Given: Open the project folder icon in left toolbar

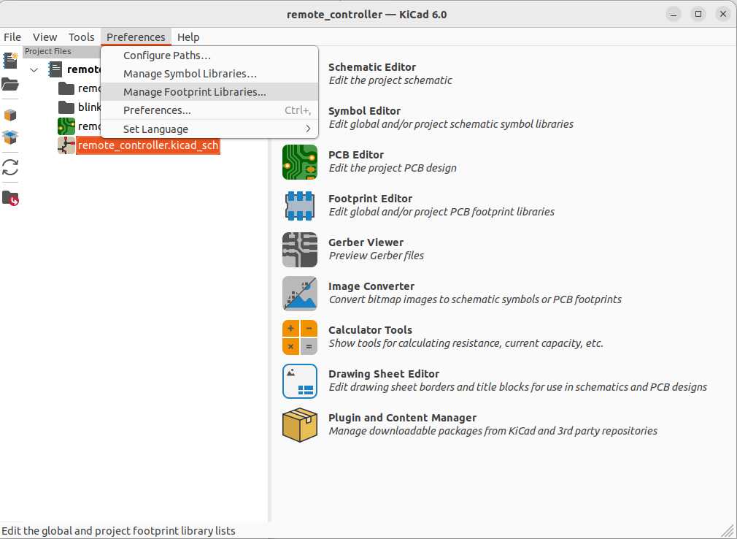Looking at the screenshot, I should [x=10, y=85].
